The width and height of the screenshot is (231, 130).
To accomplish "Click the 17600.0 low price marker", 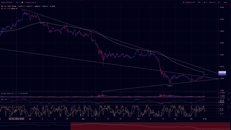I will 170,86.
